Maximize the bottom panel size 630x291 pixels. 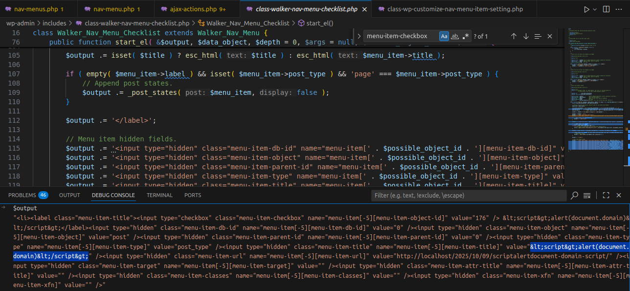pyautogui.click(x=606, y=195)
